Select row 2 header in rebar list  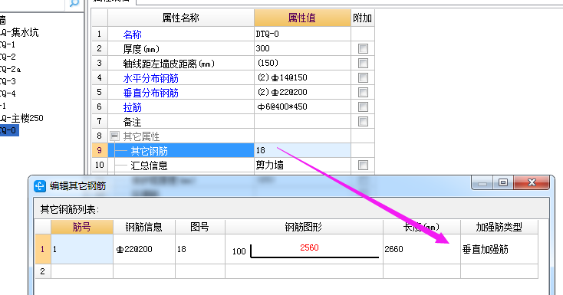click(43, 271)
